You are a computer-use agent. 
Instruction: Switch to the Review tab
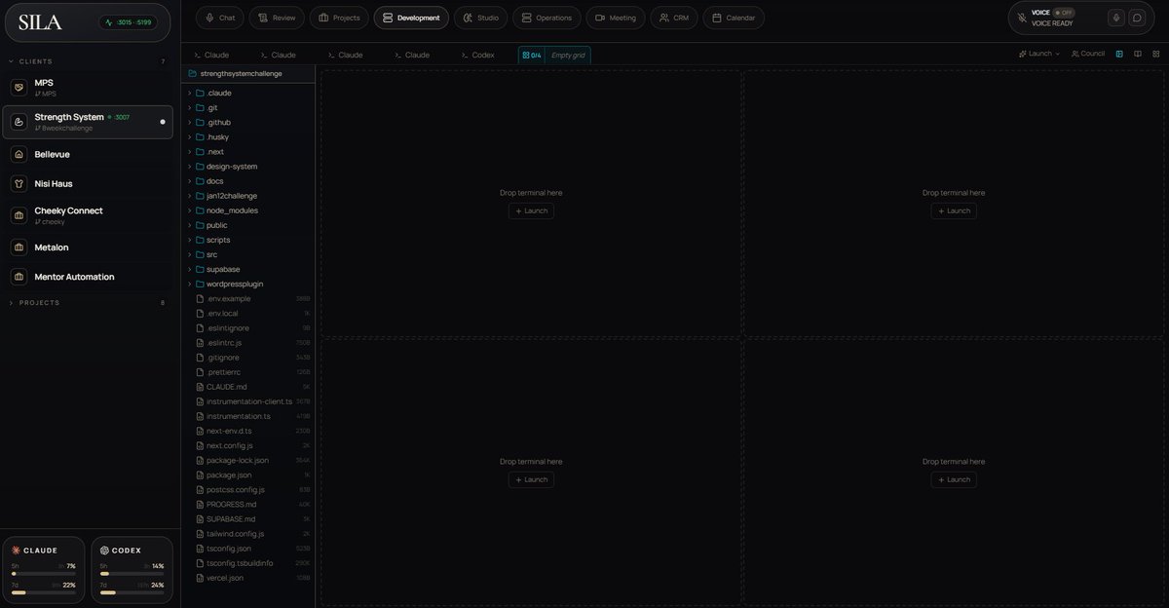(277, 18)
